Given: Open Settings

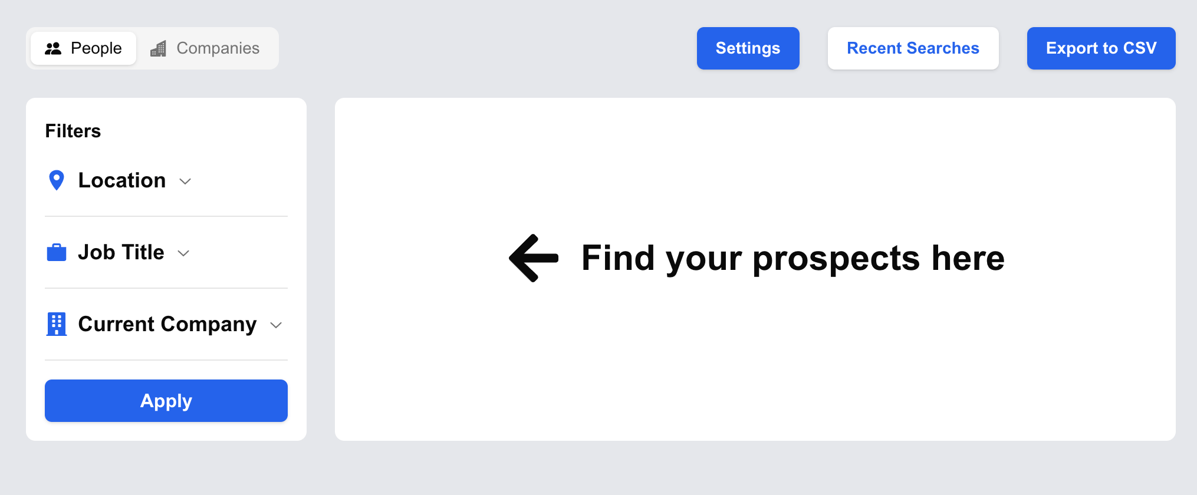Looking at the screenshot, I should [748, 48].
